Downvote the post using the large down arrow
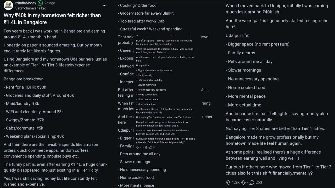Viewport: 335px width, 188px height. 243,182
